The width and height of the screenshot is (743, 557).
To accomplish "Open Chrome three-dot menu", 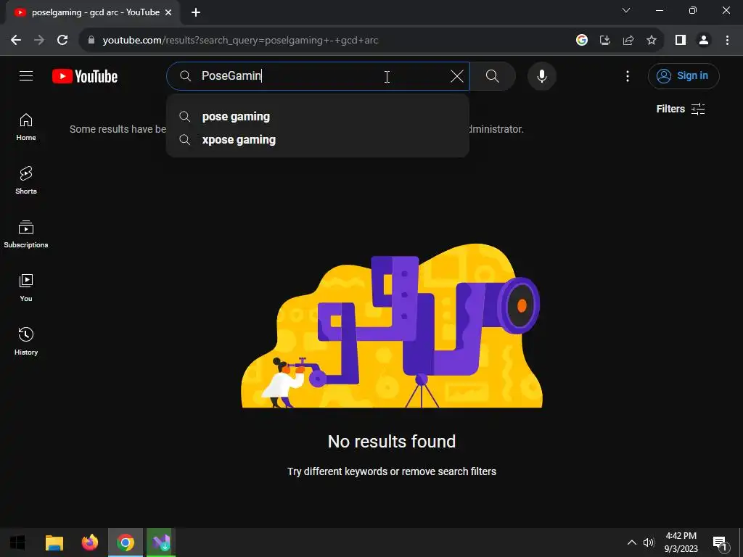I will tap(727, 41).
